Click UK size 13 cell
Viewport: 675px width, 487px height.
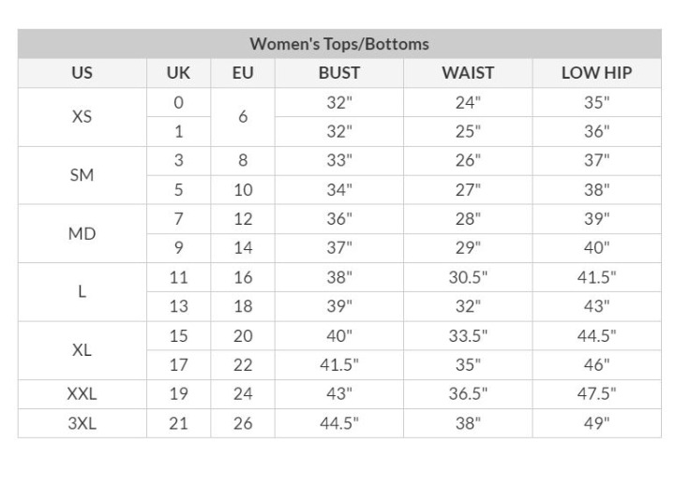tap(178, 306)
